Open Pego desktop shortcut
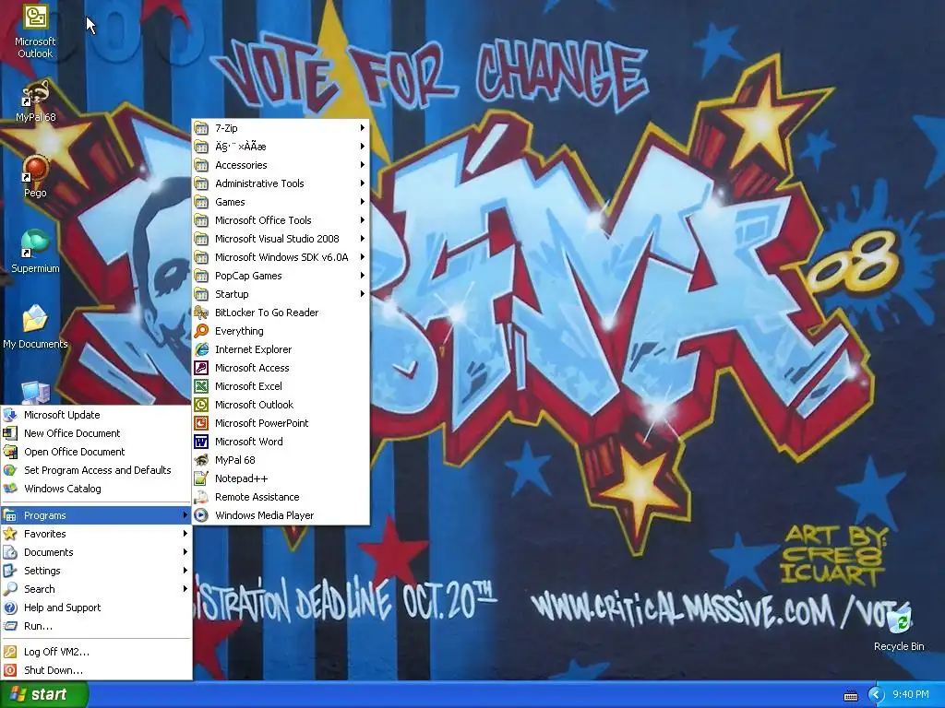Viewport: 945px width, 708px height. point(35,177)
